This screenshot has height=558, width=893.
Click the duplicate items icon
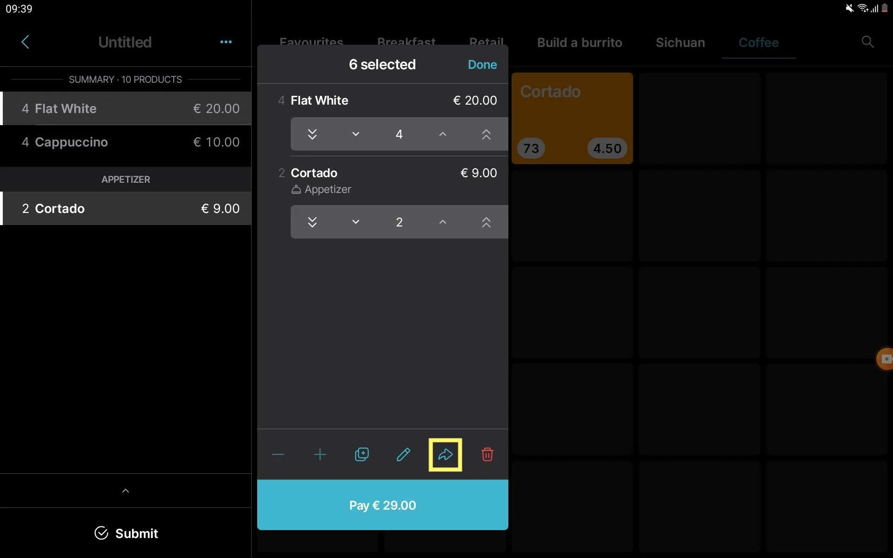361,454
